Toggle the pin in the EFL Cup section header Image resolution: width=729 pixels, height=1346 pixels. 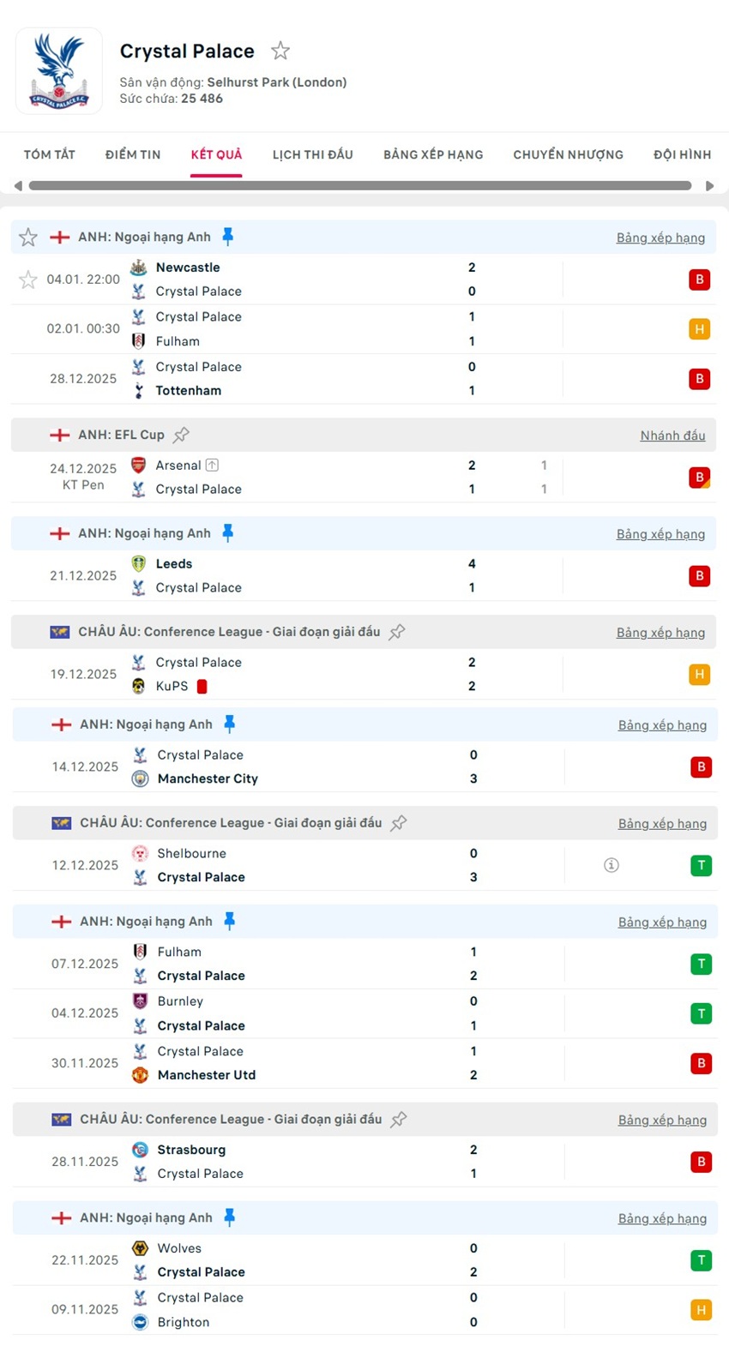181,435
